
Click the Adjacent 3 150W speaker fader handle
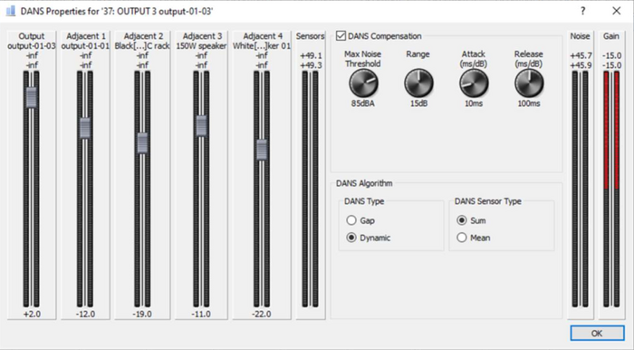(x=201, y=125)
